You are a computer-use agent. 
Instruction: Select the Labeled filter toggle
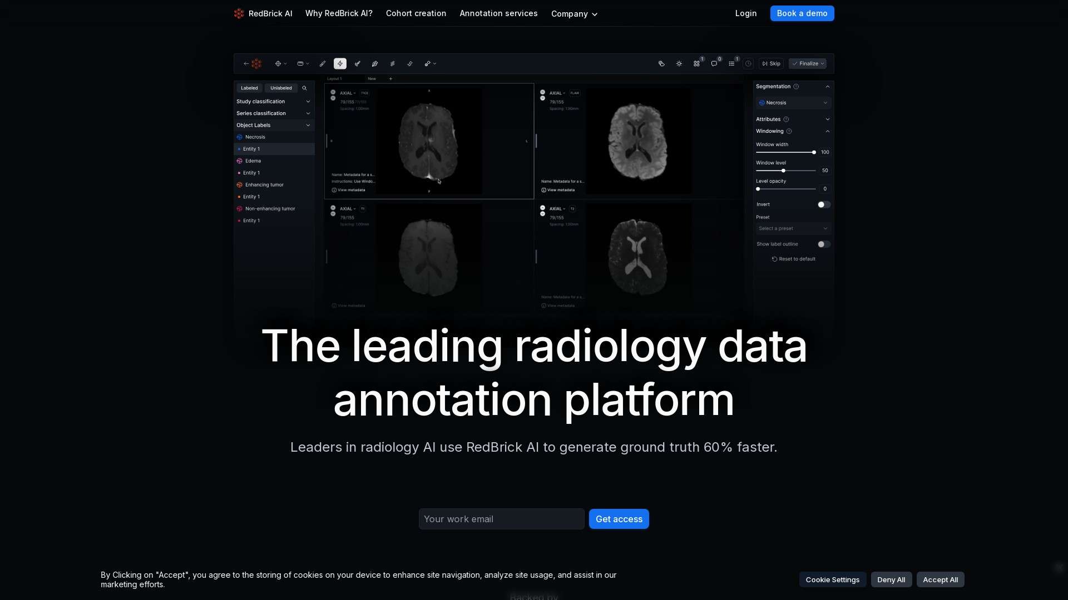[x=249, y=88]
